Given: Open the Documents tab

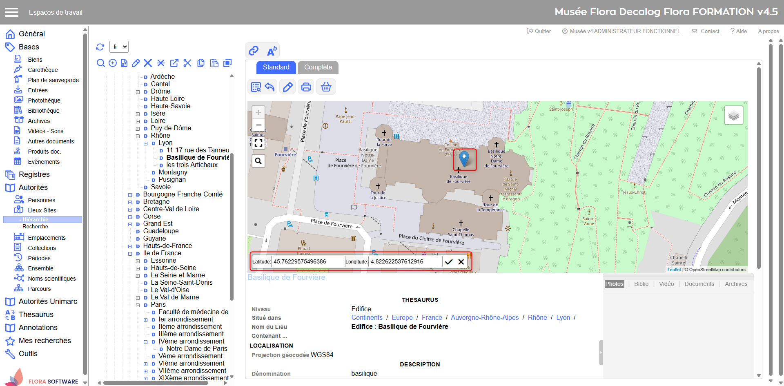Looking at the screenshot, I should click(699, 284).
